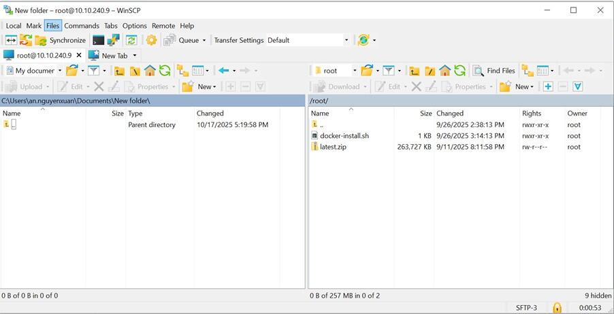Refresh the remote panel
Image resolution: width=614 pixels, height=314 pixels.
pyautogui.click(x=459, y=71)
